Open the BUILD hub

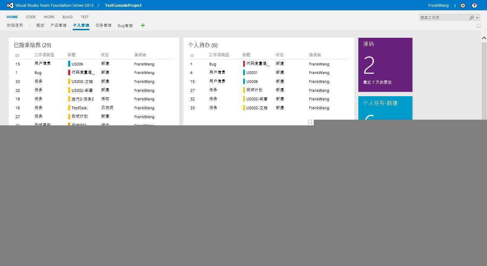pyautogui.click(x=67, y=17)
